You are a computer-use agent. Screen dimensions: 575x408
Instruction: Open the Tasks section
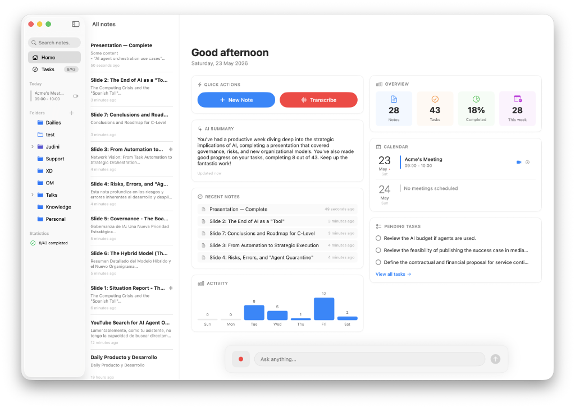[x=54, y=69]
